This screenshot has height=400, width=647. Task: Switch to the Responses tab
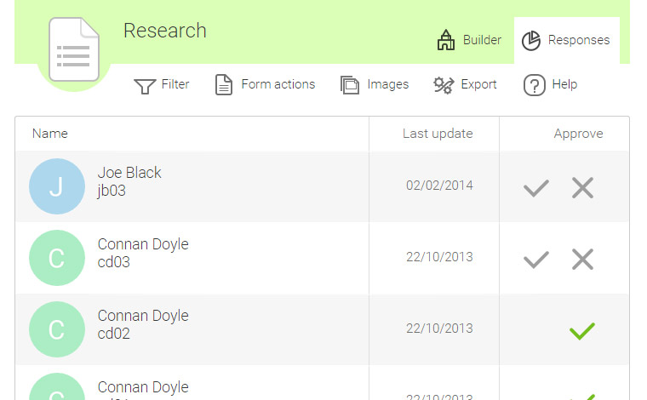pos(566,40)
